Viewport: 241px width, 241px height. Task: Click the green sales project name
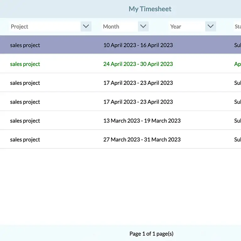pos(25,64)
